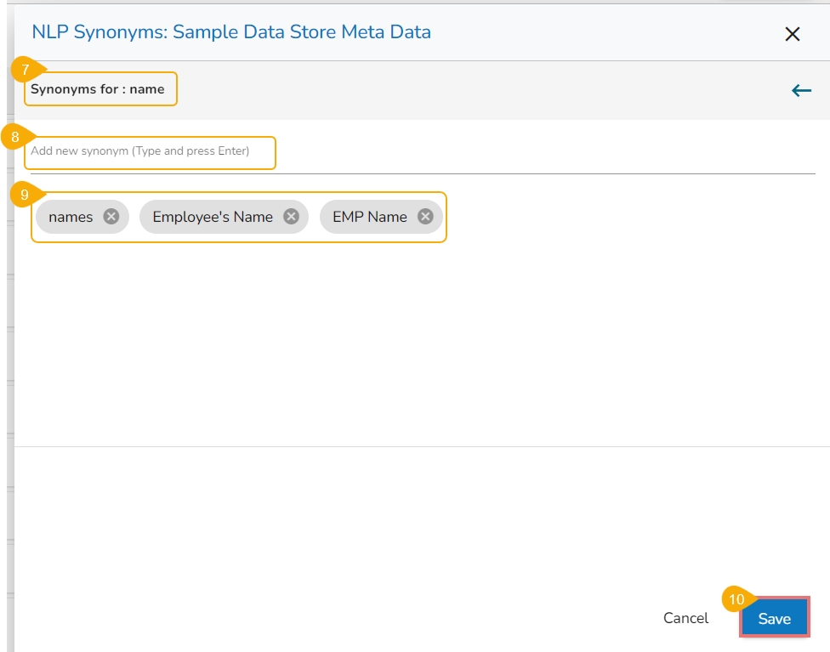
Task: Click the step 8 callout badge
Action: 15,136
